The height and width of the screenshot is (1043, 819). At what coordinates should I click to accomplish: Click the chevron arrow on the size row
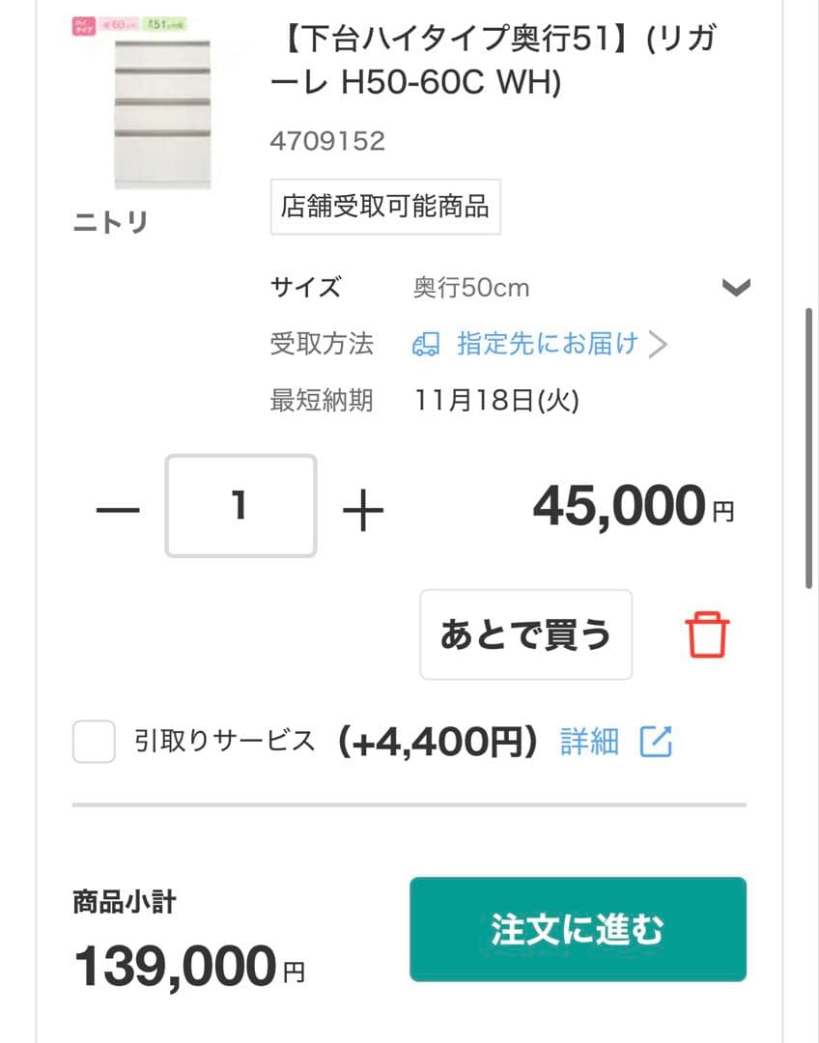coord(737,286)
